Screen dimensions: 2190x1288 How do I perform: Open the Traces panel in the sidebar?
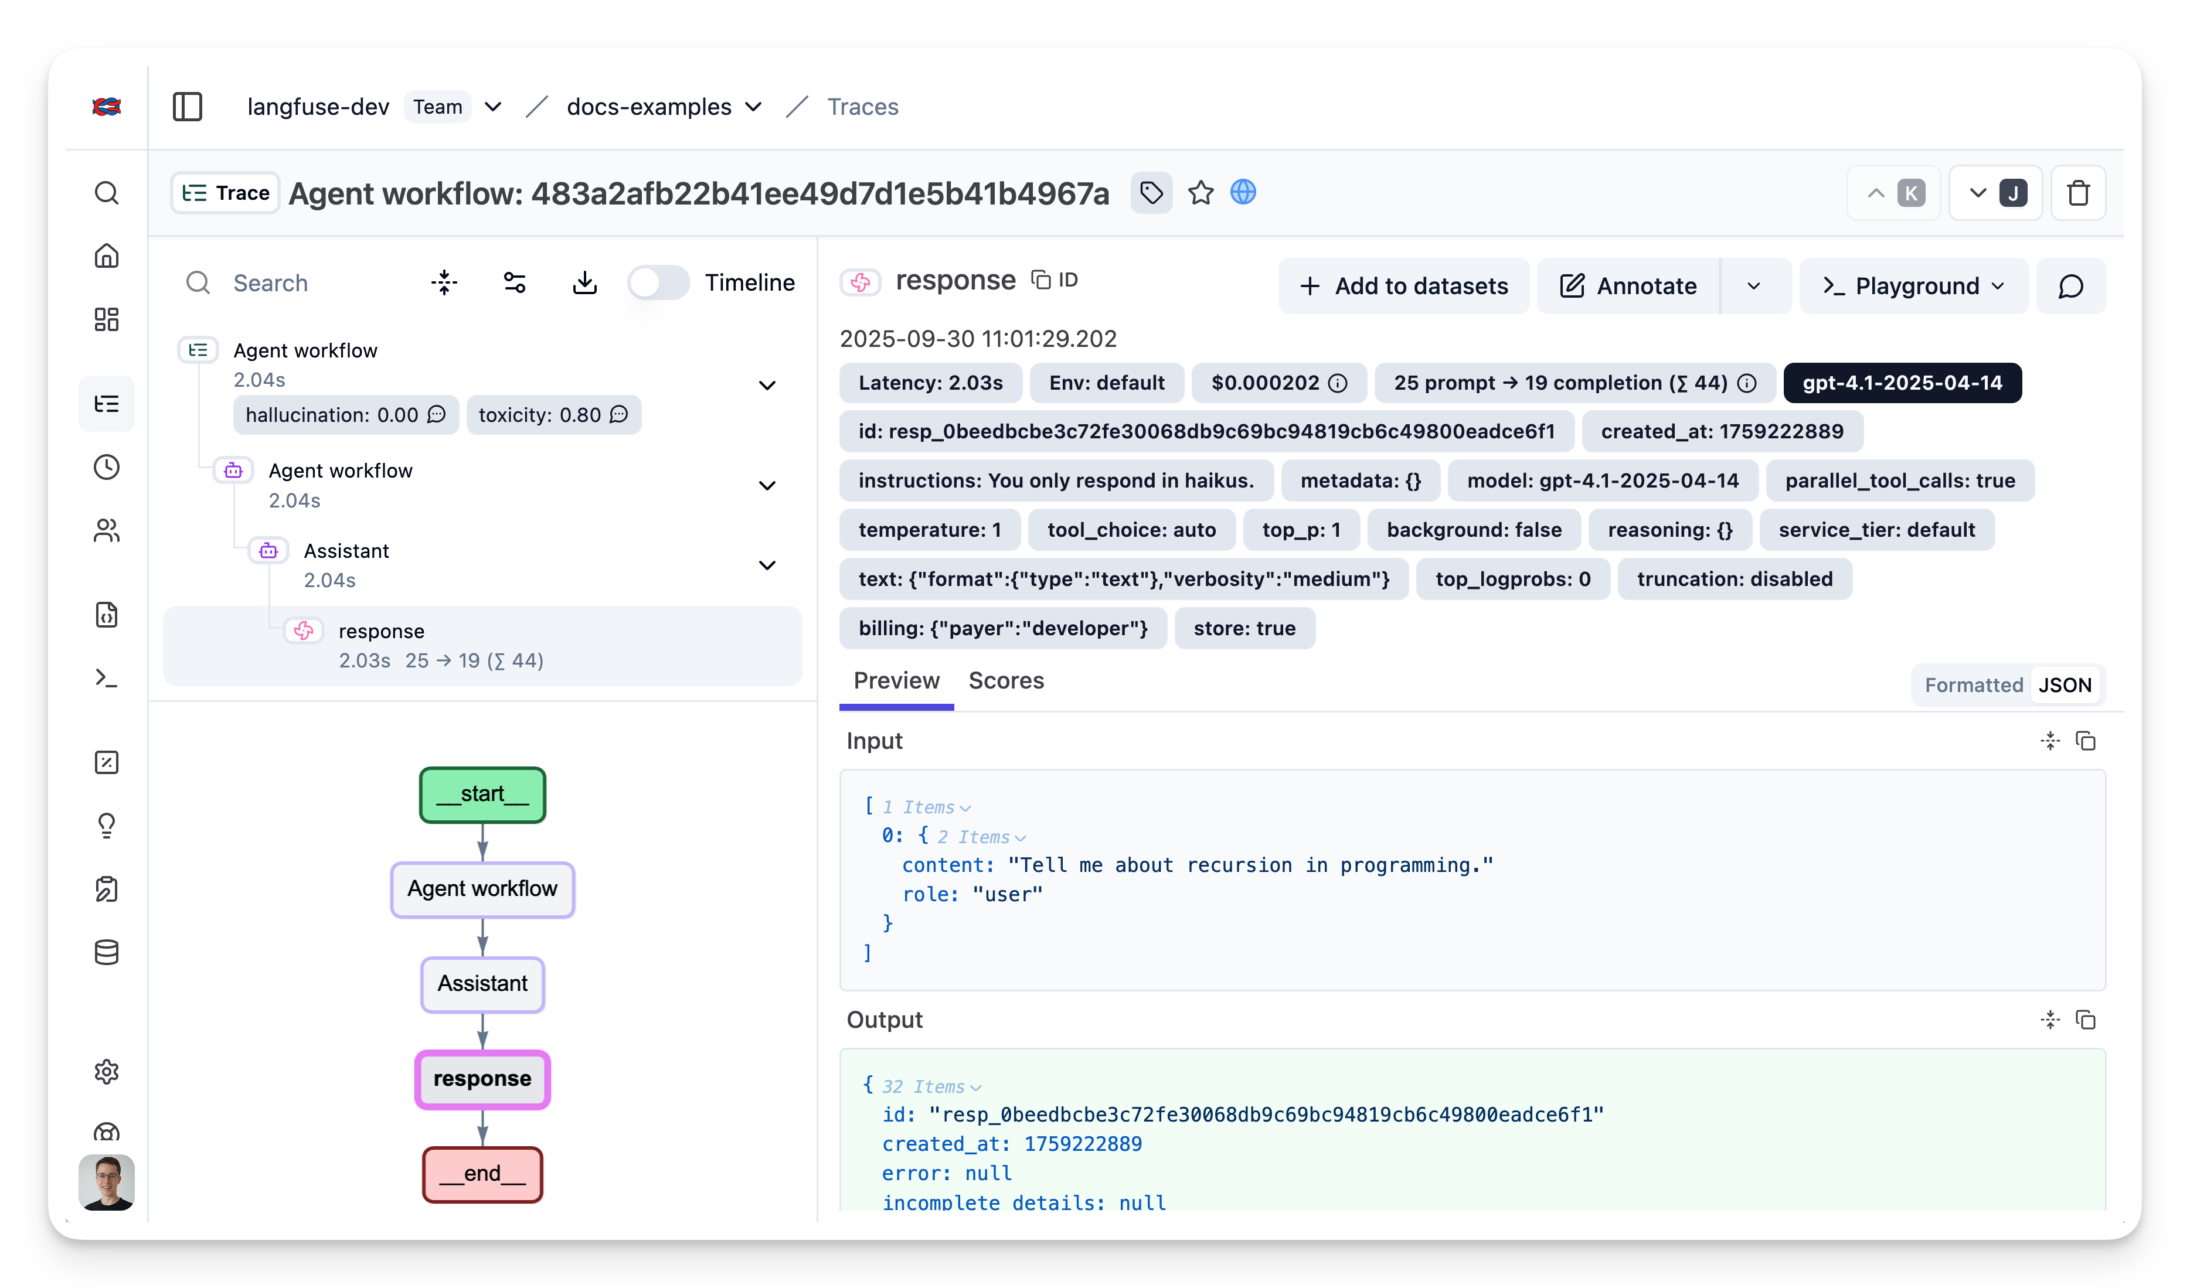[106, 403]
